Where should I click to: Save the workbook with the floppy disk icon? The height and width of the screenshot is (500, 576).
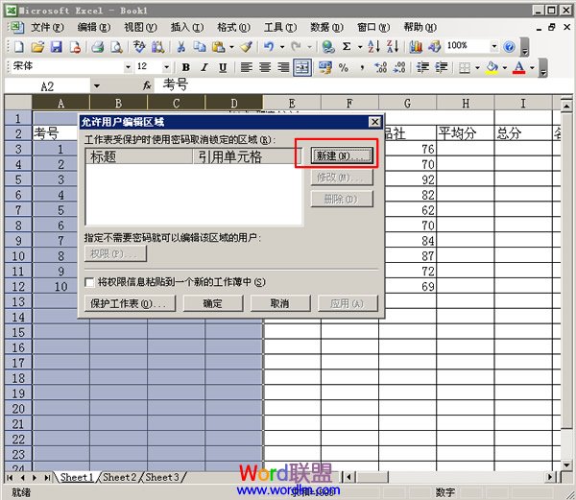(57, 47)
